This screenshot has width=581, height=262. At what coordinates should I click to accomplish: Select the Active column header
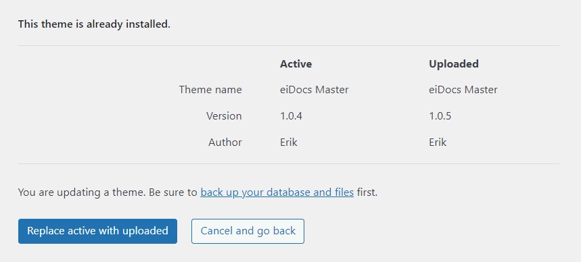coord(296,64)
